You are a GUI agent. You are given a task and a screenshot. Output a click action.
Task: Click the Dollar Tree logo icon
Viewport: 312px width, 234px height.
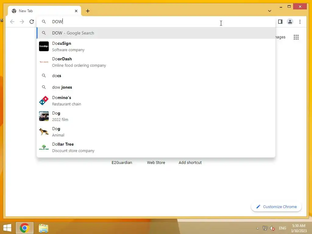click(x=44, y=147)
